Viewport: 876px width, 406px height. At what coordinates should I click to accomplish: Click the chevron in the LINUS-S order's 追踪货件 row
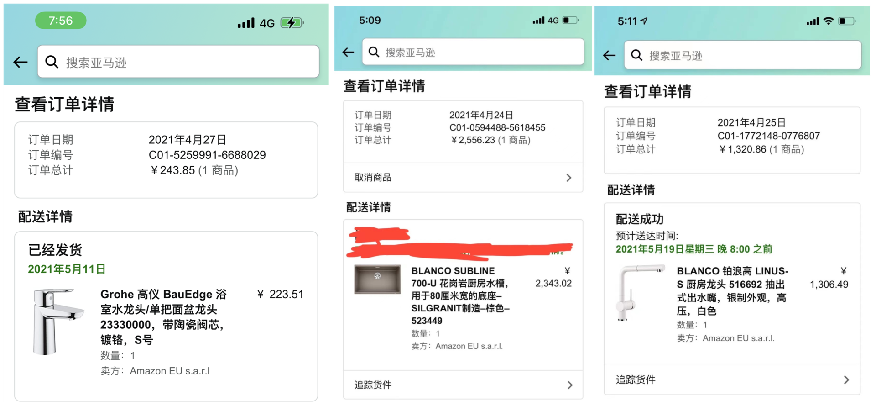(x=847, y=380)
